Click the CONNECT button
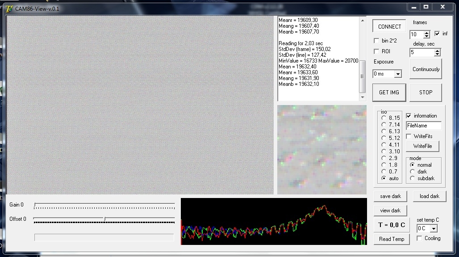 (x=389, y=26)
